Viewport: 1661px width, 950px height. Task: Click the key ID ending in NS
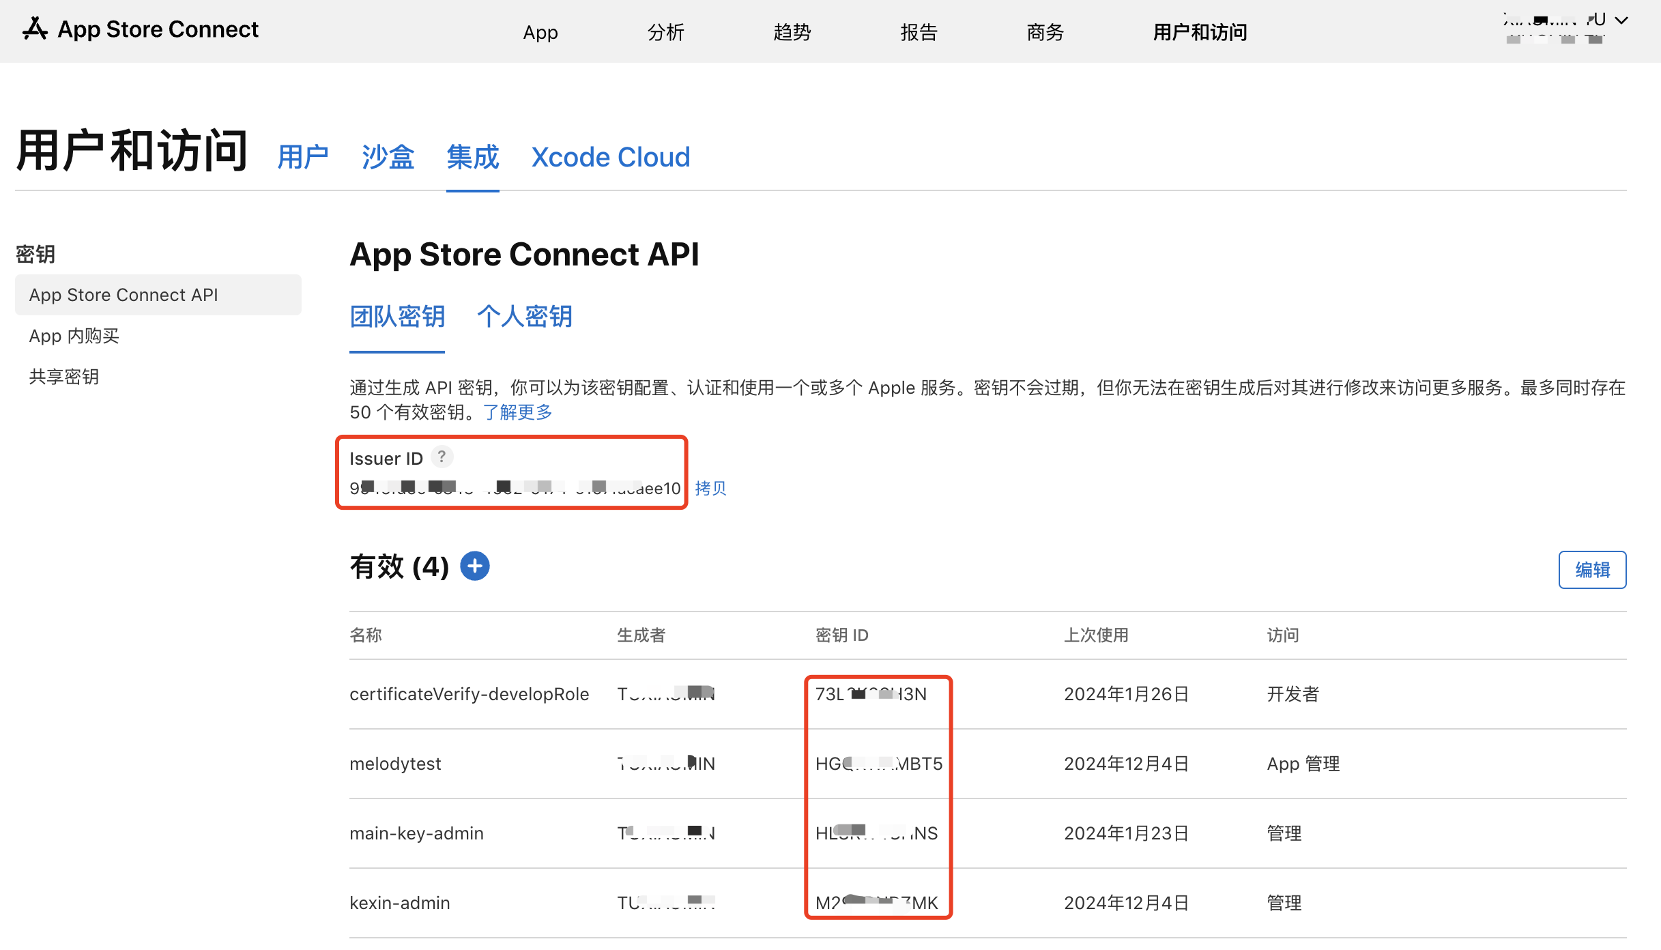click(877, 833)
